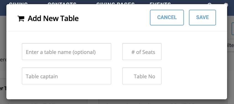Click the partially visible Filter control at right

[x=231, y=45]
